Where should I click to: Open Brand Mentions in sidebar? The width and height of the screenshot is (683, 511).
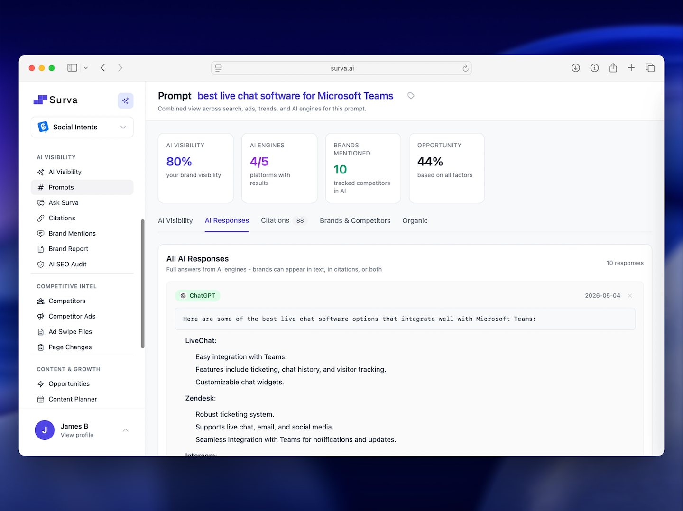(x=82, y=234)
